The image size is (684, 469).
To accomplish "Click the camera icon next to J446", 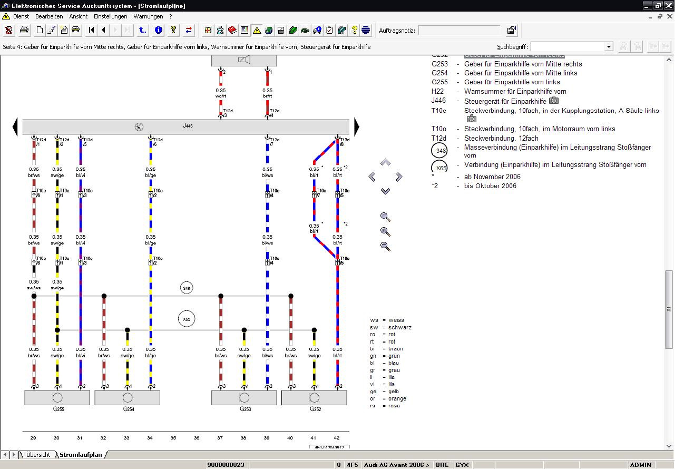I will (553, 101).
